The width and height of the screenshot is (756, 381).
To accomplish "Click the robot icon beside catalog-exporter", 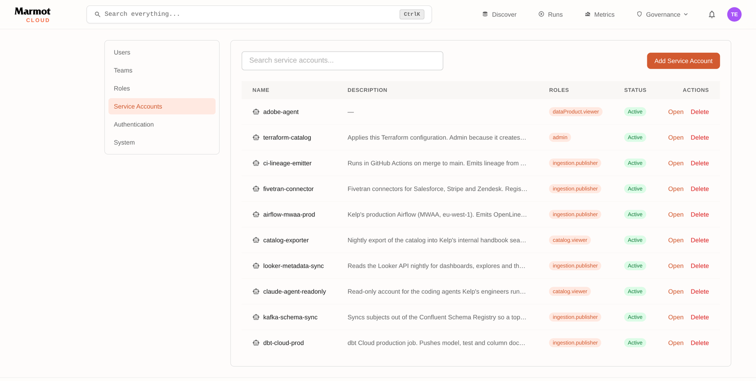I will click(x=256, y=240).
